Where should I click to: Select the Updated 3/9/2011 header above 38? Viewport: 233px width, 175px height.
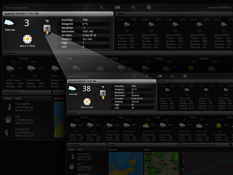coord(112,81)
